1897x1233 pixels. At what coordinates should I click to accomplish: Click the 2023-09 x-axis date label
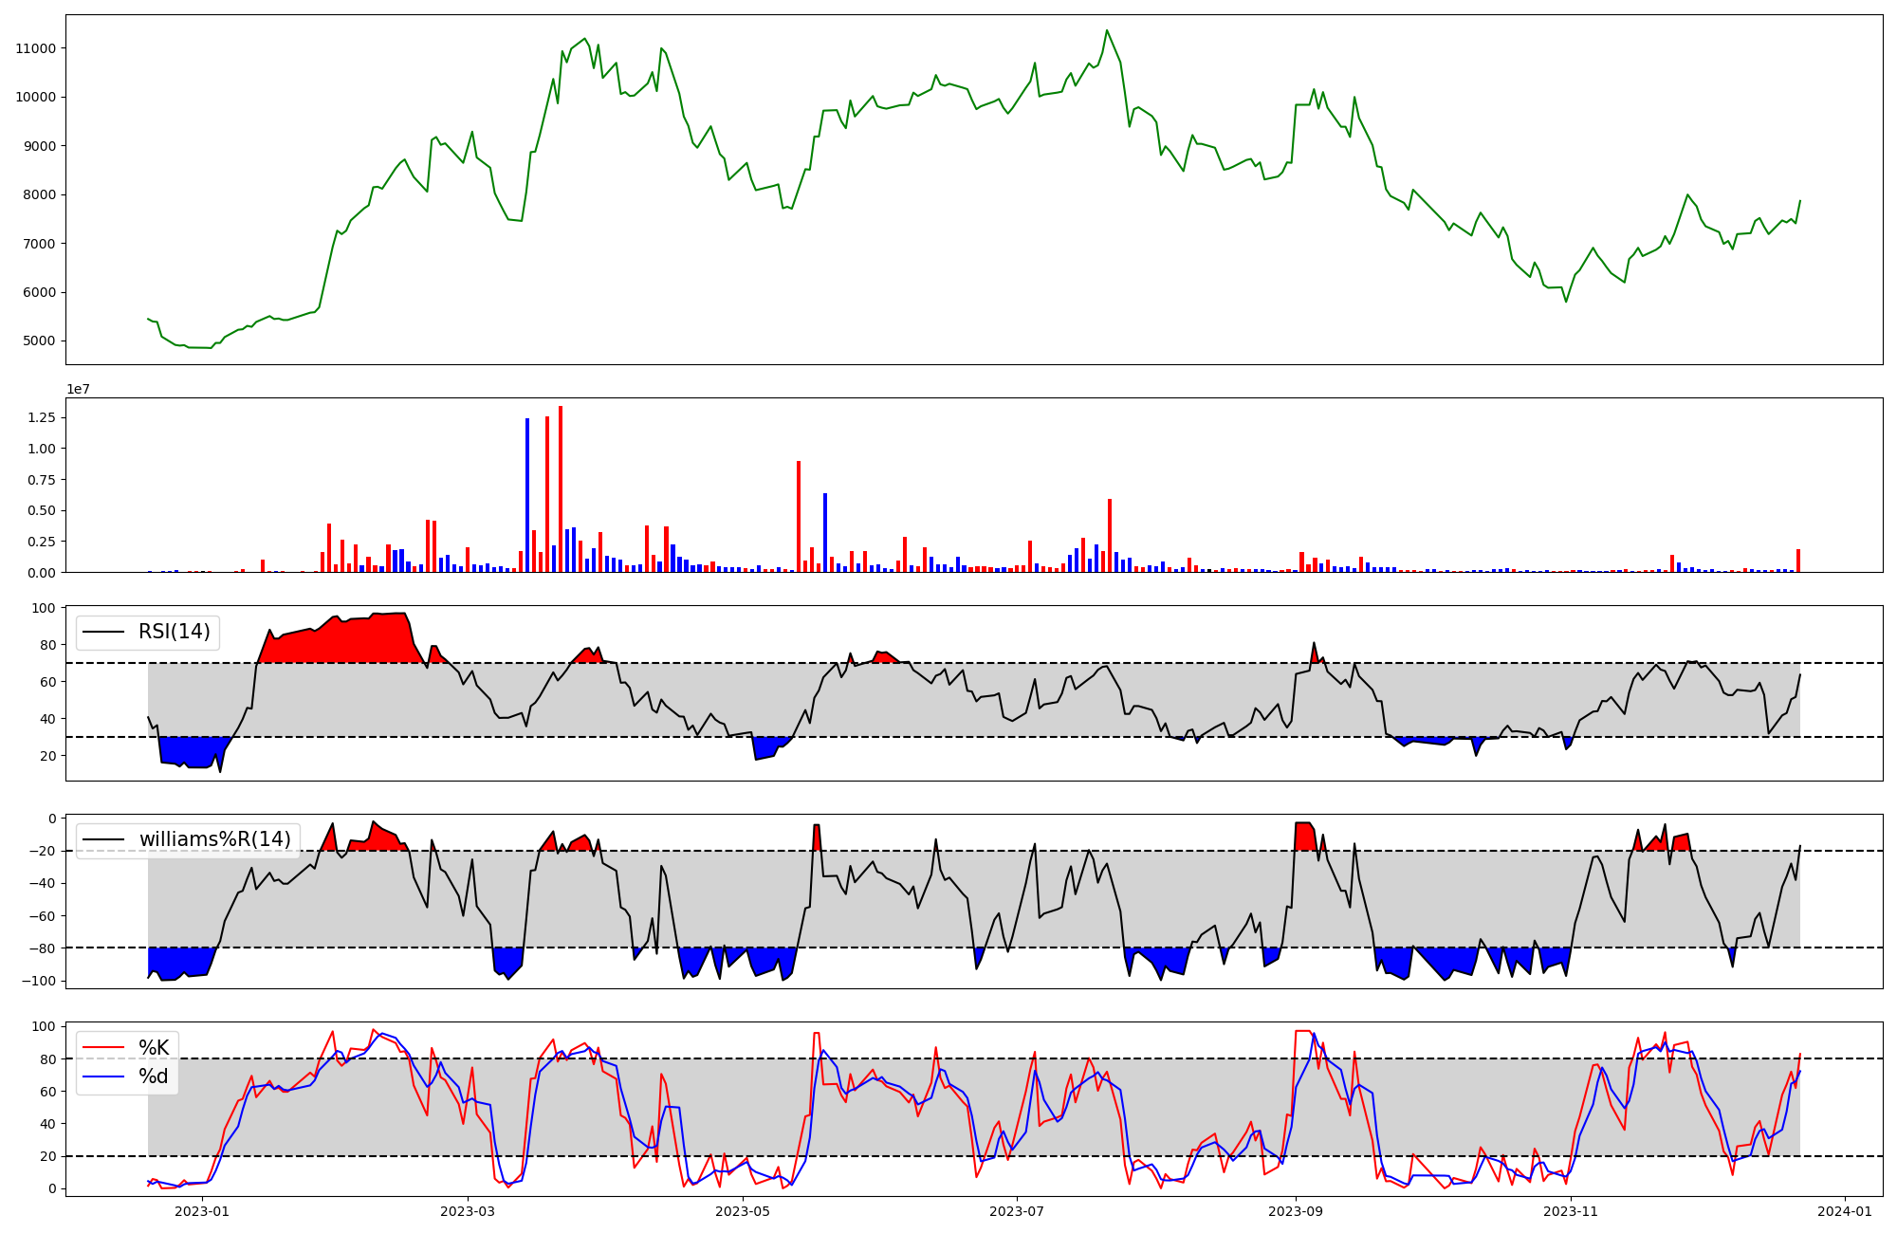tap(1296, 1211)
